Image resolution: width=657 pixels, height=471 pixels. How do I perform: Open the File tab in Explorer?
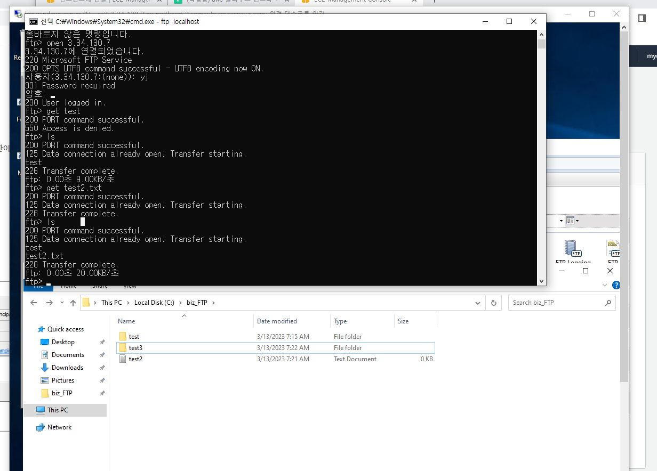(x=38, y=287)
